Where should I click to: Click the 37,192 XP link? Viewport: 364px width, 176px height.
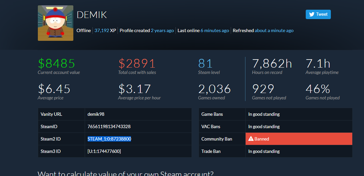(x=102, y=30)
